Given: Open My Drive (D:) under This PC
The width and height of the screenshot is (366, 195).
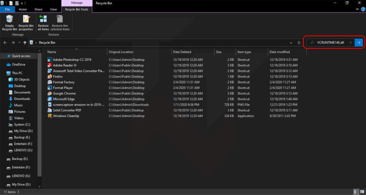Looking at the screenshot, I should pos(23,131).
